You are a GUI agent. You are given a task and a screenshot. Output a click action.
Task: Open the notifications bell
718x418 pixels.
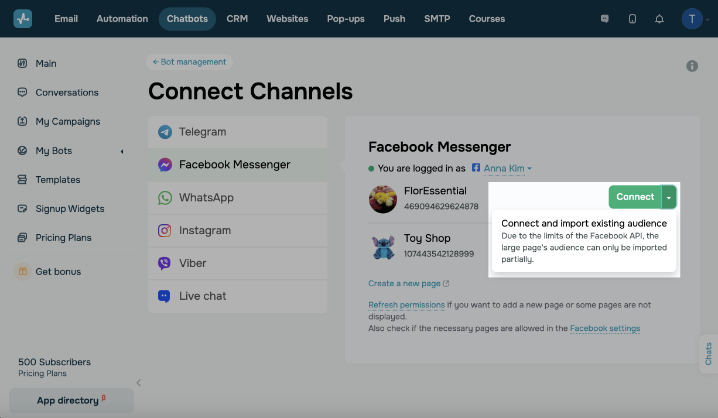(659, 19)
